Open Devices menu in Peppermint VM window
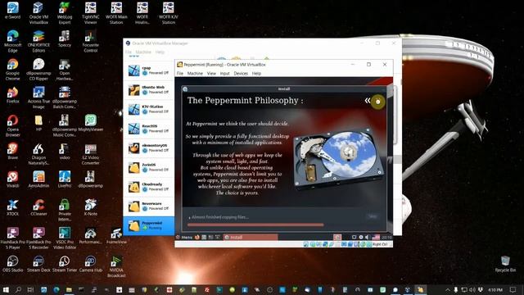Screen dimensions: 524x295 [241, 73]
